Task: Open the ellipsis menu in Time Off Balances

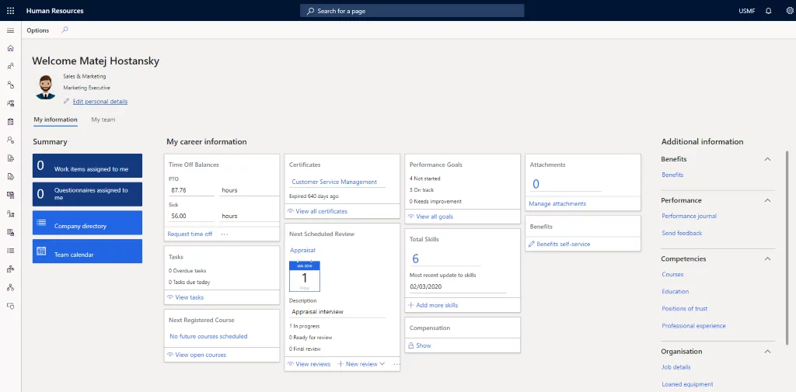Action: pyautogui.click(x=225, y=234)
